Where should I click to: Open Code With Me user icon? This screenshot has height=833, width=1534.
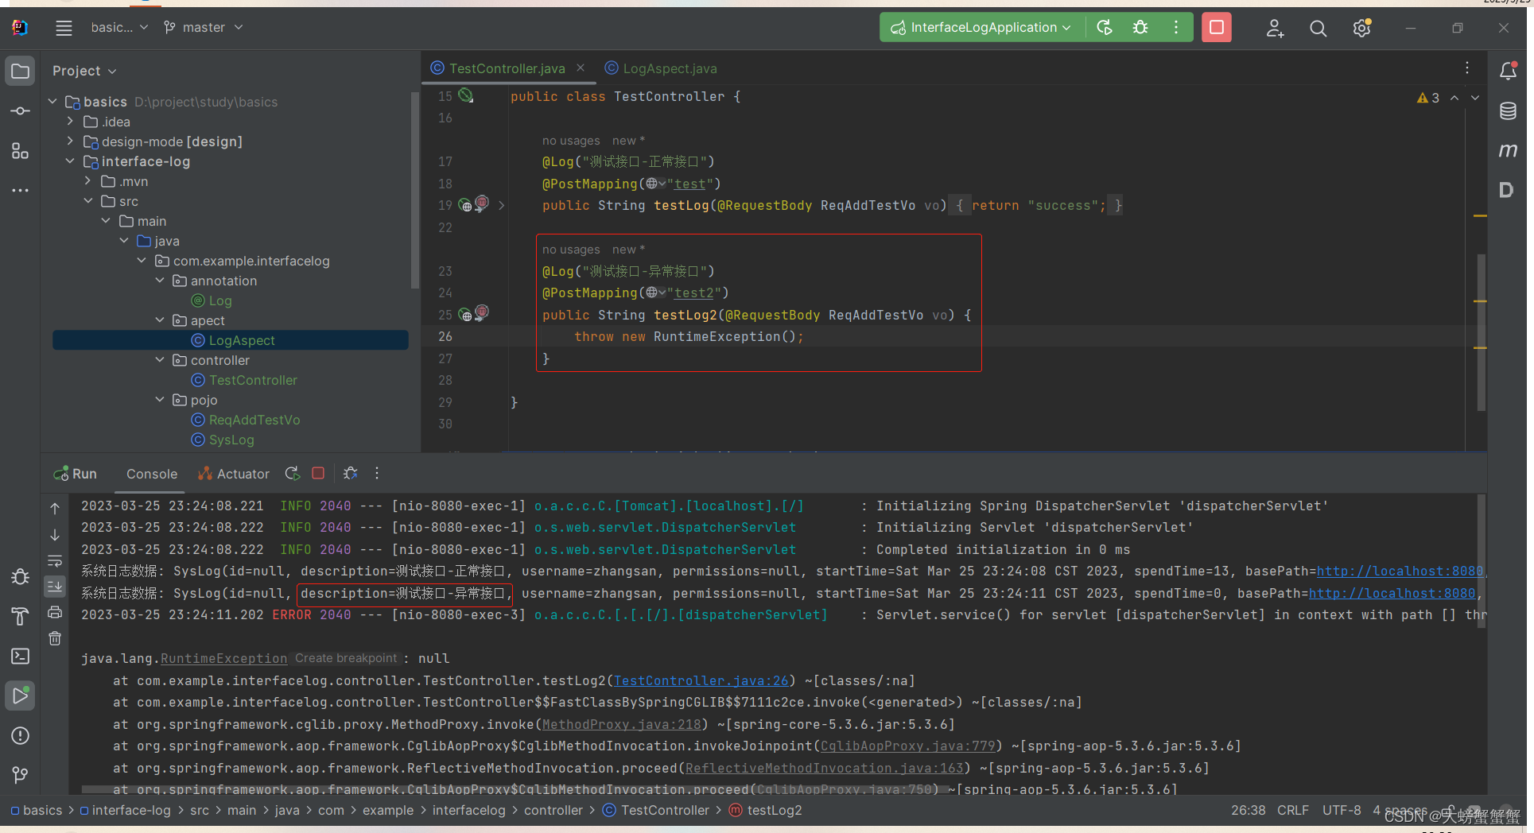click(x=1275, y=29)
